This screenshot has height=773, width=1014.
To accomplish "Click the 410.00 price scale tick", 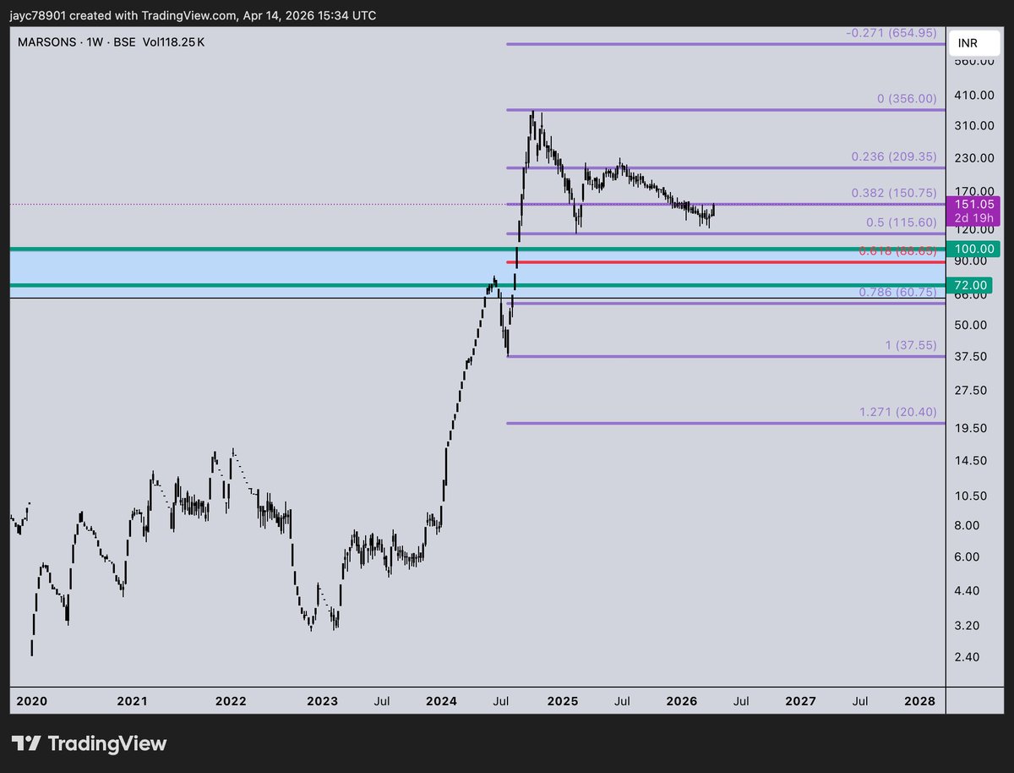I will (x=973, y=96).
